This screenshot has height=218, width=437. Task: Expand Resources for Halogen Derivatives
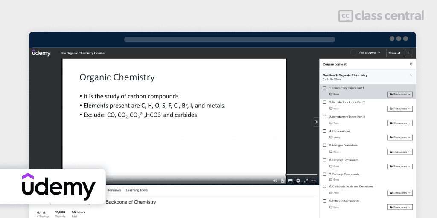400,152
